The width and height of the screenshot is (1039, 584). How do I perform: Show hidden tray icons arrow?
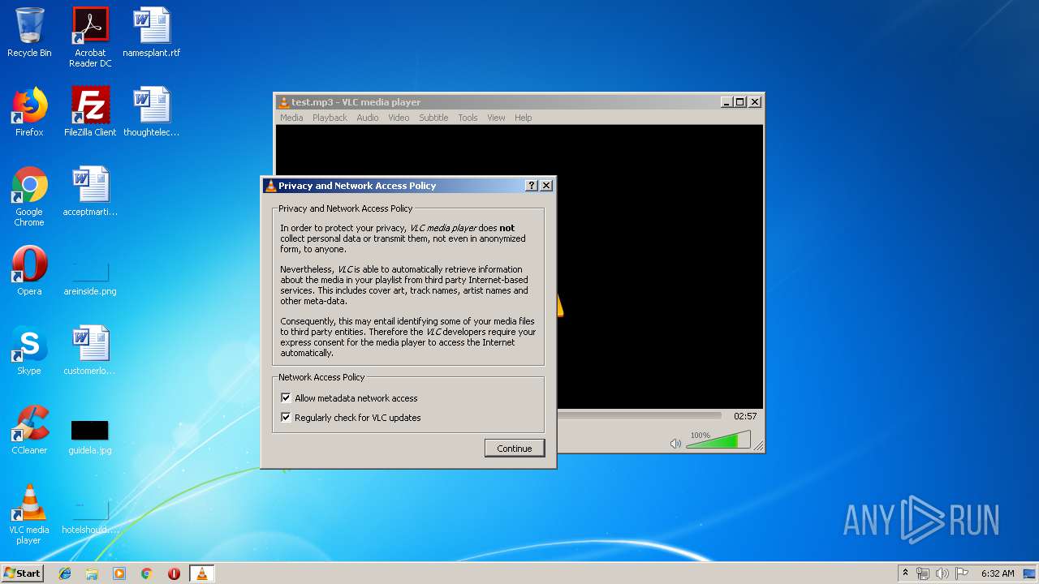pos(905,573)
